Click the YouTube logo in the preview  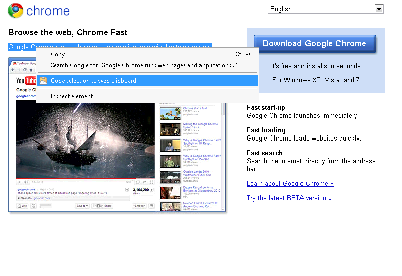tap(26, 81)
